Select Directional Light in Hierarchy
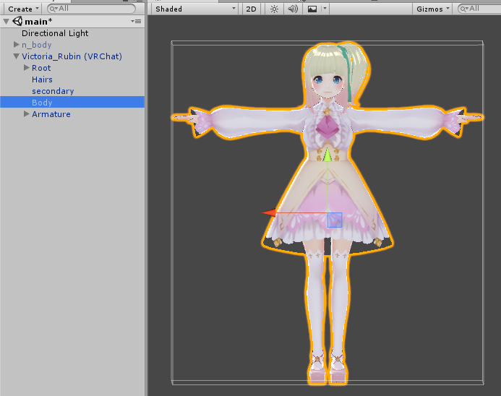The width and height of the screenshot is (501, 396). pos(55,33)
